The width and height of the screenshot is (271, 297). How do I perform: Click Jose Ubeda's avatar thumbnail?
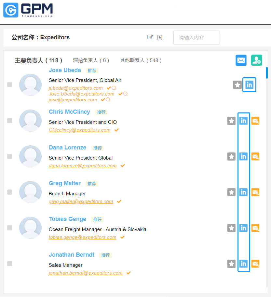tap(30, 85)
